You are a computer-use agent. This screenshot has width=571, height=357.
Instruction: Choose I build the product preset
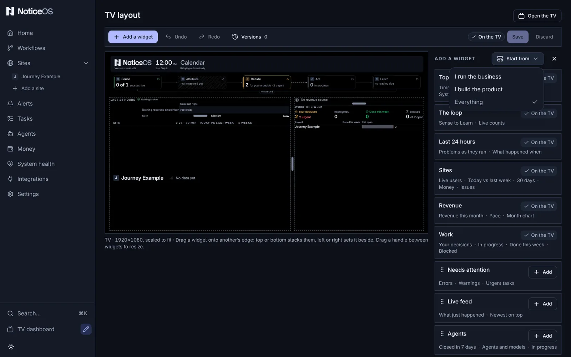[x=496, y=89]
